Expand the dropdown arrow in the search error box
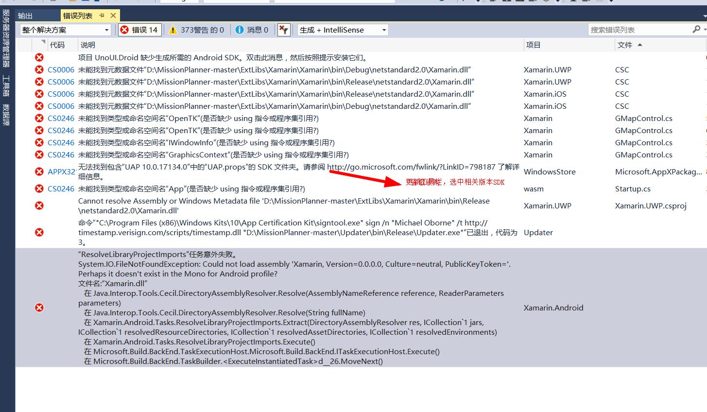 pos(704,29)
